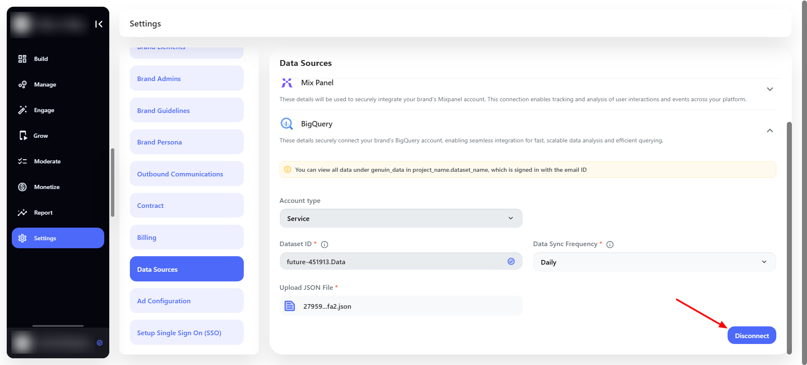This screenshot has width=807, height=365.
Task: Open Monetize in the sidebar
Action: pos(58,187)
